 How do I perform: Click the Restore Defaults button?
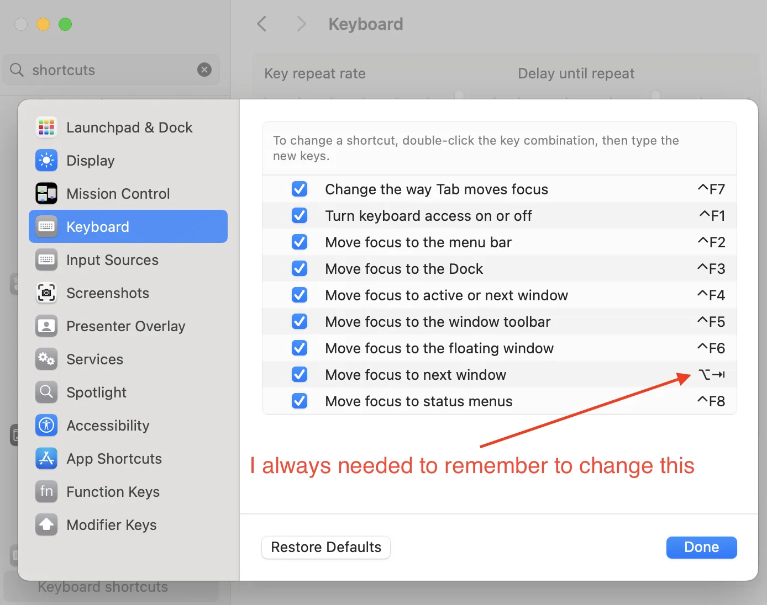pyautogui.click(x=325, y=547)
